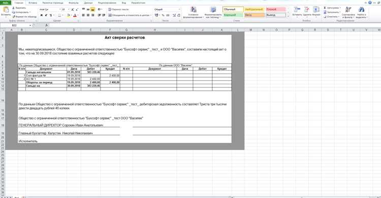Viewport: 381px width, 198px height.
Task: Click Insert Function fx button
Action: point(46,25)
